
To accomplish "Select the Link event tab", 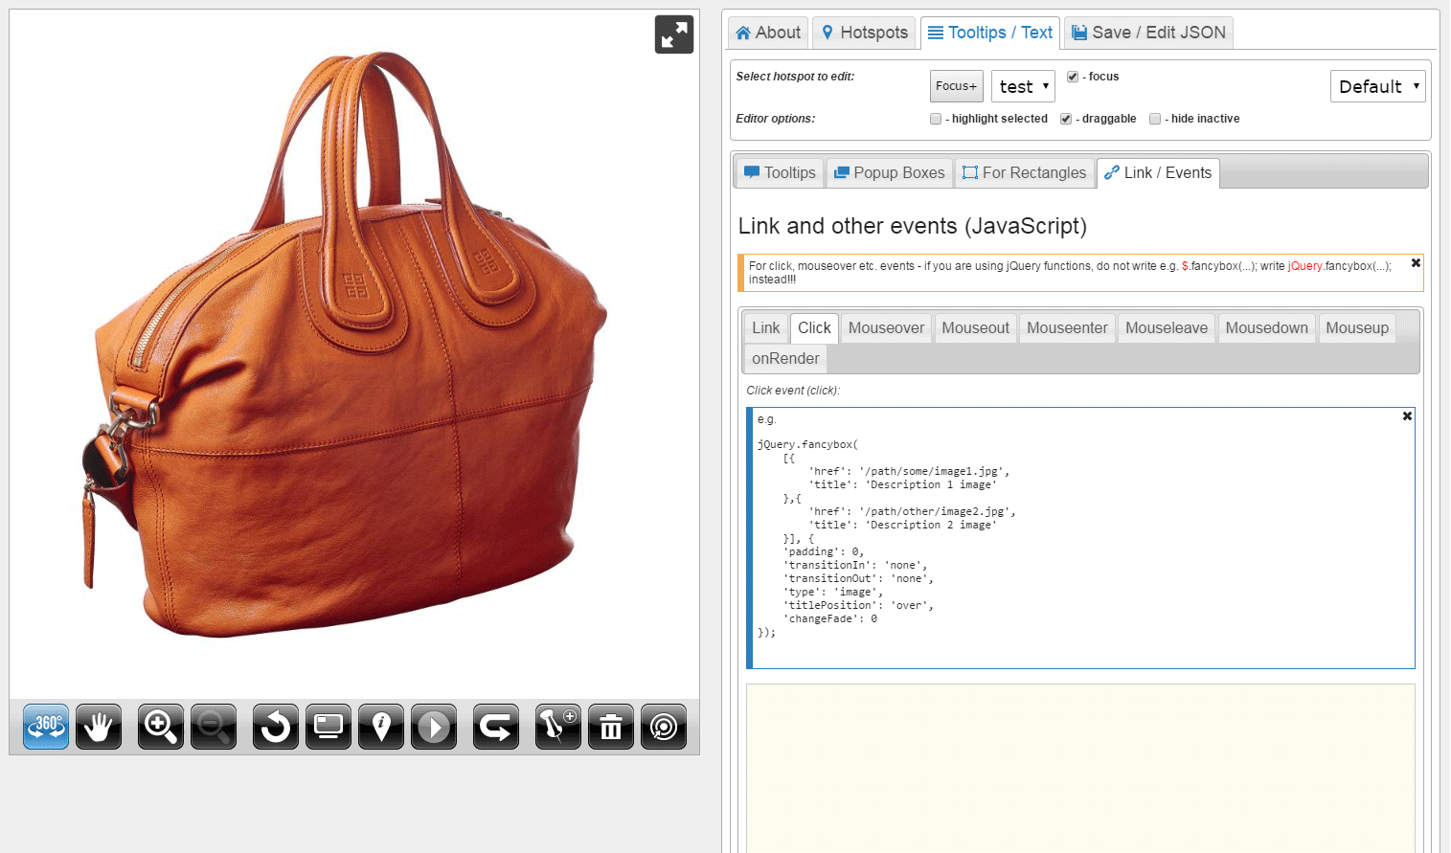I will pyautogui.click(x=766, y=327).
